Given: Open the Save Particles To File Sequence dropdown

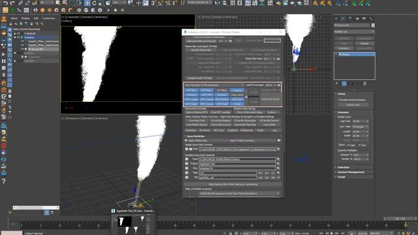Looking at the screenshot, I should [x=214, y=85].
